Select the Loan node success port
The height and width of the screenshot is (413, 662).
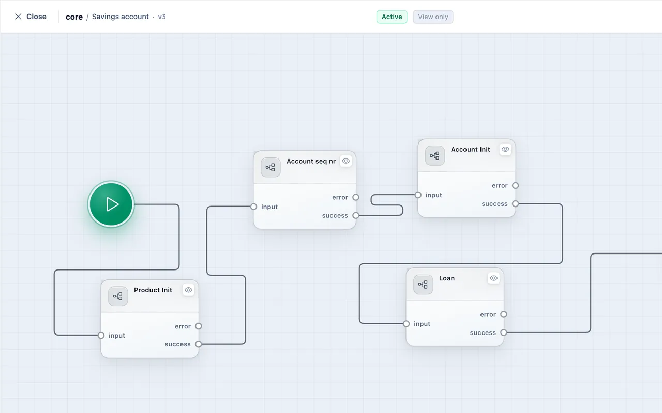coord(504,333)
